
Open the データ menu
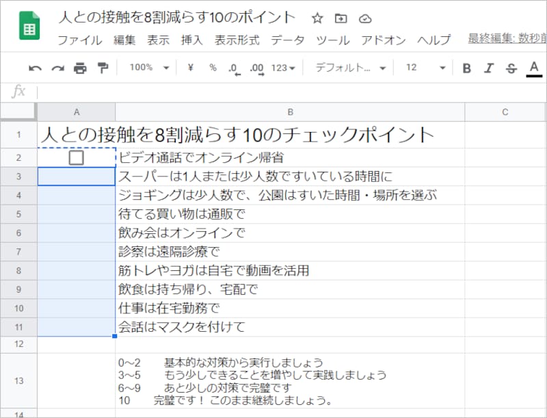(x=289, y=40)
